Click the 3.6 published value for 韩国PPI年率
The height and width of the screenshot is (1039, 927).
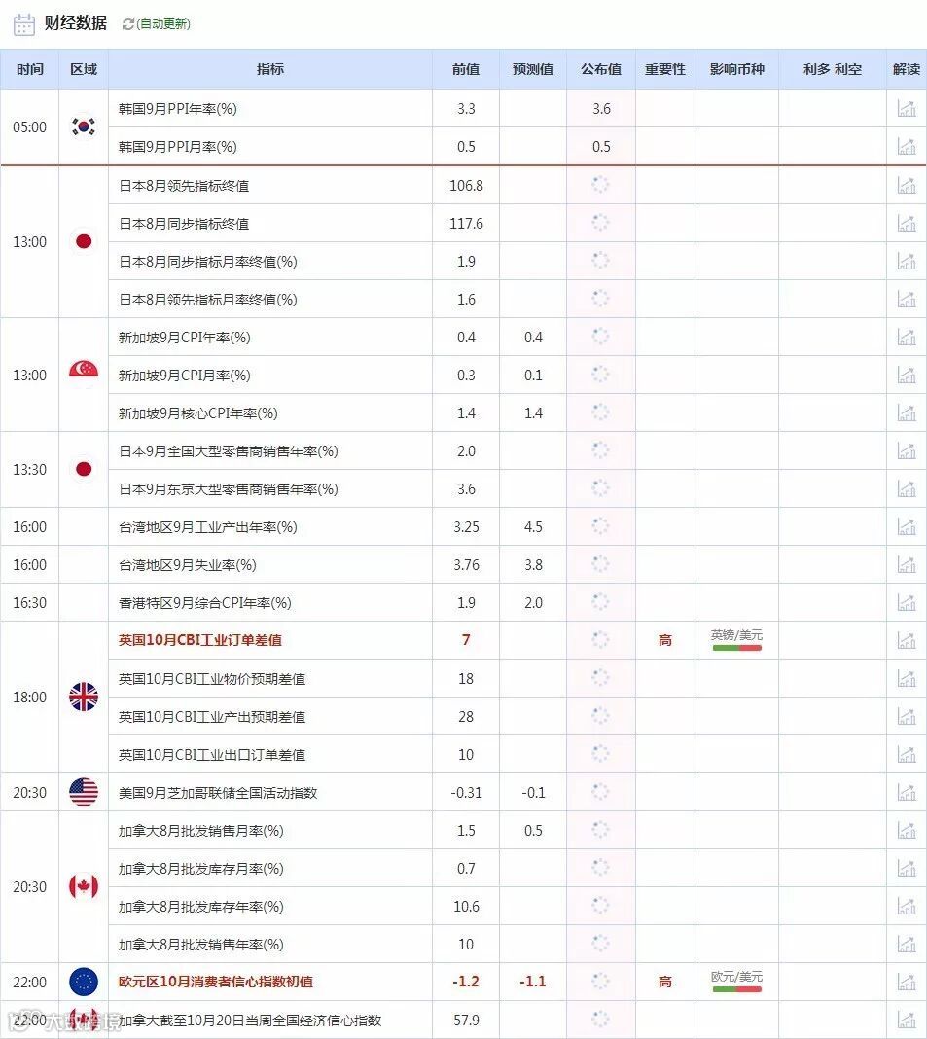601,109
